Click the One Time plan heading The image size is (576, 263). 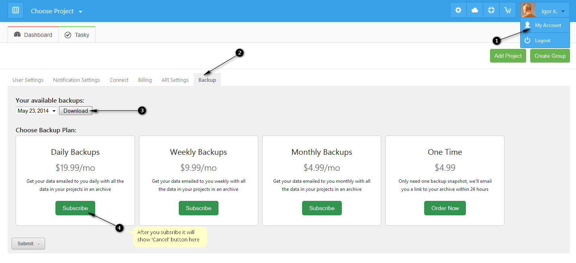[x=445, y=152]
